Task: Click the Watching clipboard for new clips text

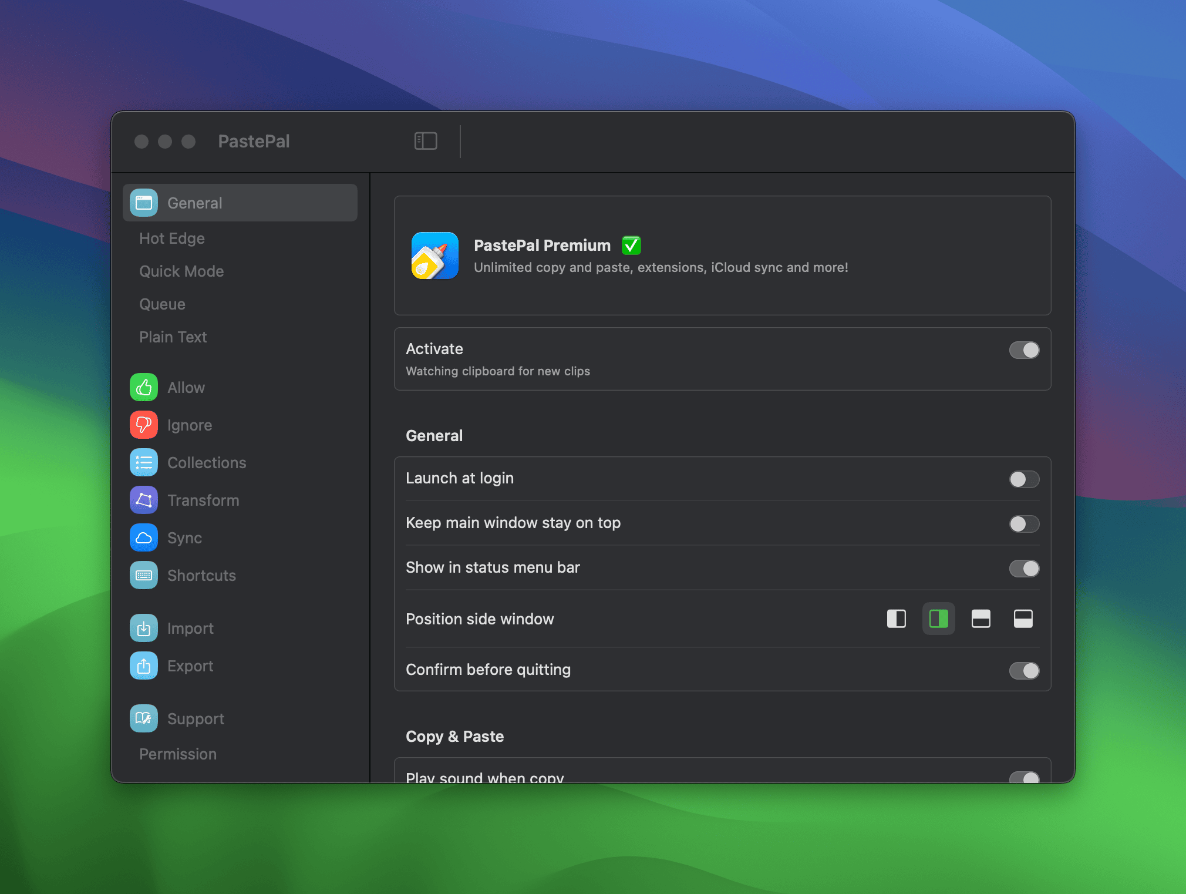Action: 498,371
